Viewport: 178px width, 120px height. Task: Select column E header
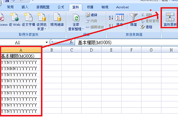click(x=111, y=50)
